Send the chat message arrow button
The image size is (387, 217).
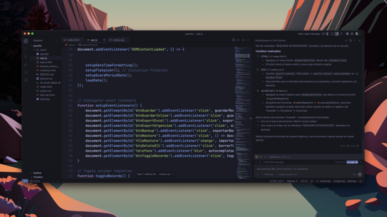click(x=360, y=175)
